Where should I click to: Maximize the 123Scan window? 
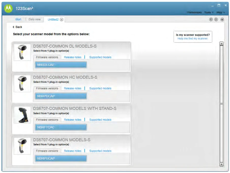coord(219,5)
